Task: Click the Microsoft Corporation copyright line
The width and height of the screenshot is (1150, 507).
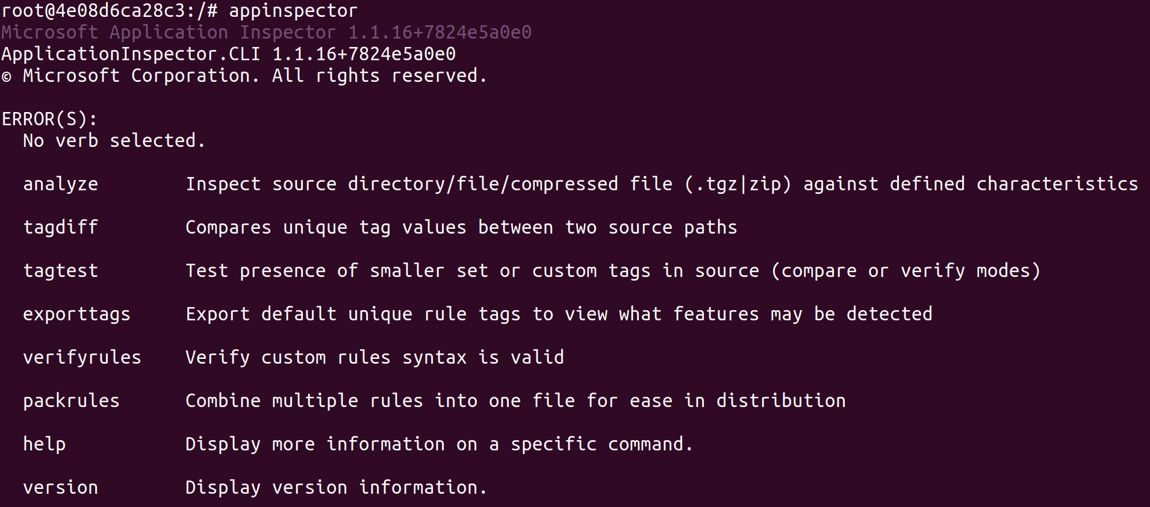Action: click(x=244, y=76)
